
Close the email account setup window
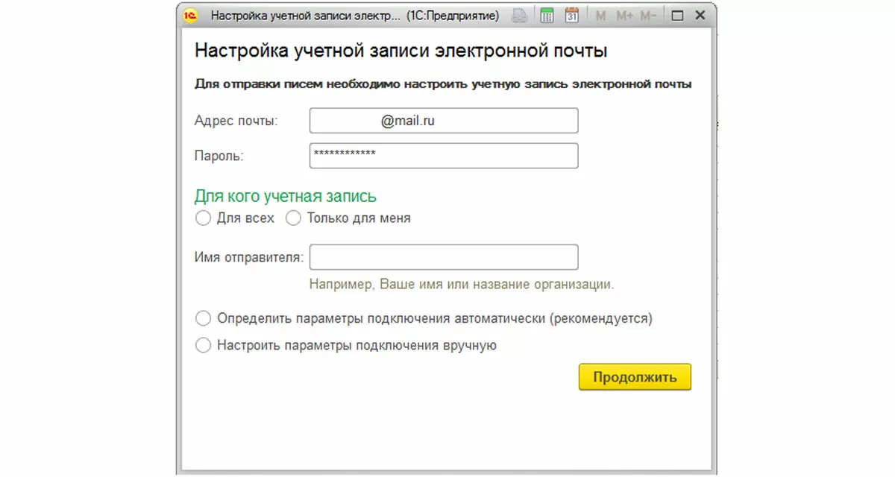point(699,16)
